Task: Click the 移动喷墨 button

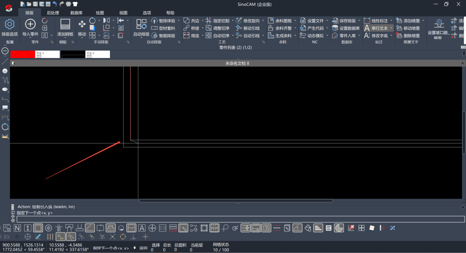Action: [408, 28]
